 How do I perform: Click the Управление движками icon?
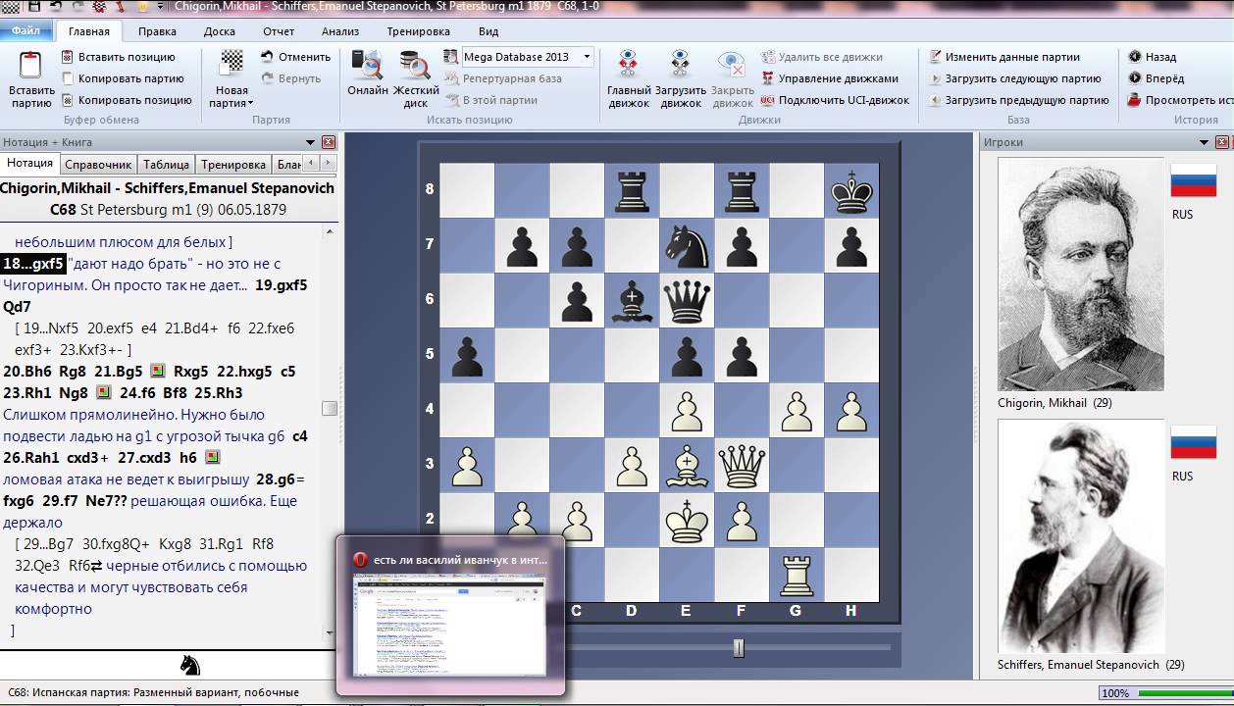click(767, 78)
